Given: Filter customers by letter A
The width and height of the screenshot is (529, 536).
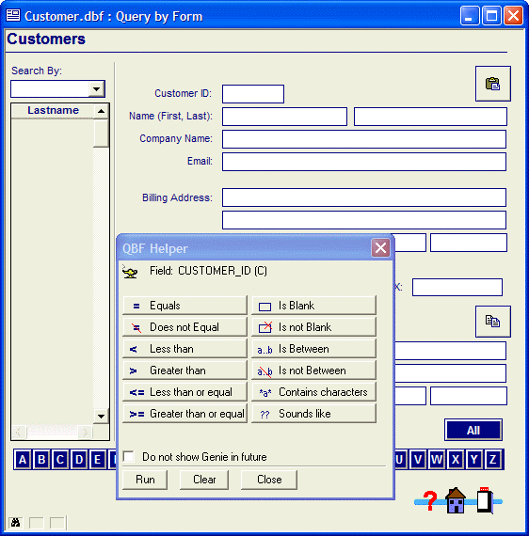Looking at the screenshot, I should 23,460.
